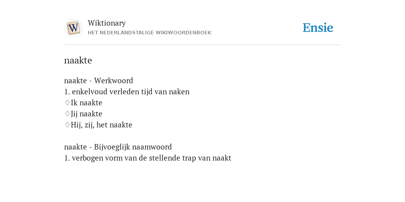This screenshot has height=202, width=405.
Task: Click the Wiktionary W tile logo icon
Action: click(x=73, y=28)
